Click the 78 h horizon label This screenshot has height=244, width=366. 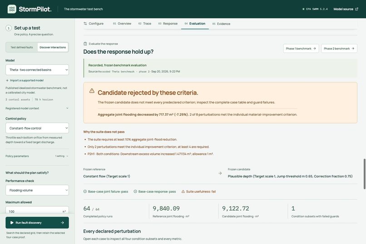pos(44,100)
